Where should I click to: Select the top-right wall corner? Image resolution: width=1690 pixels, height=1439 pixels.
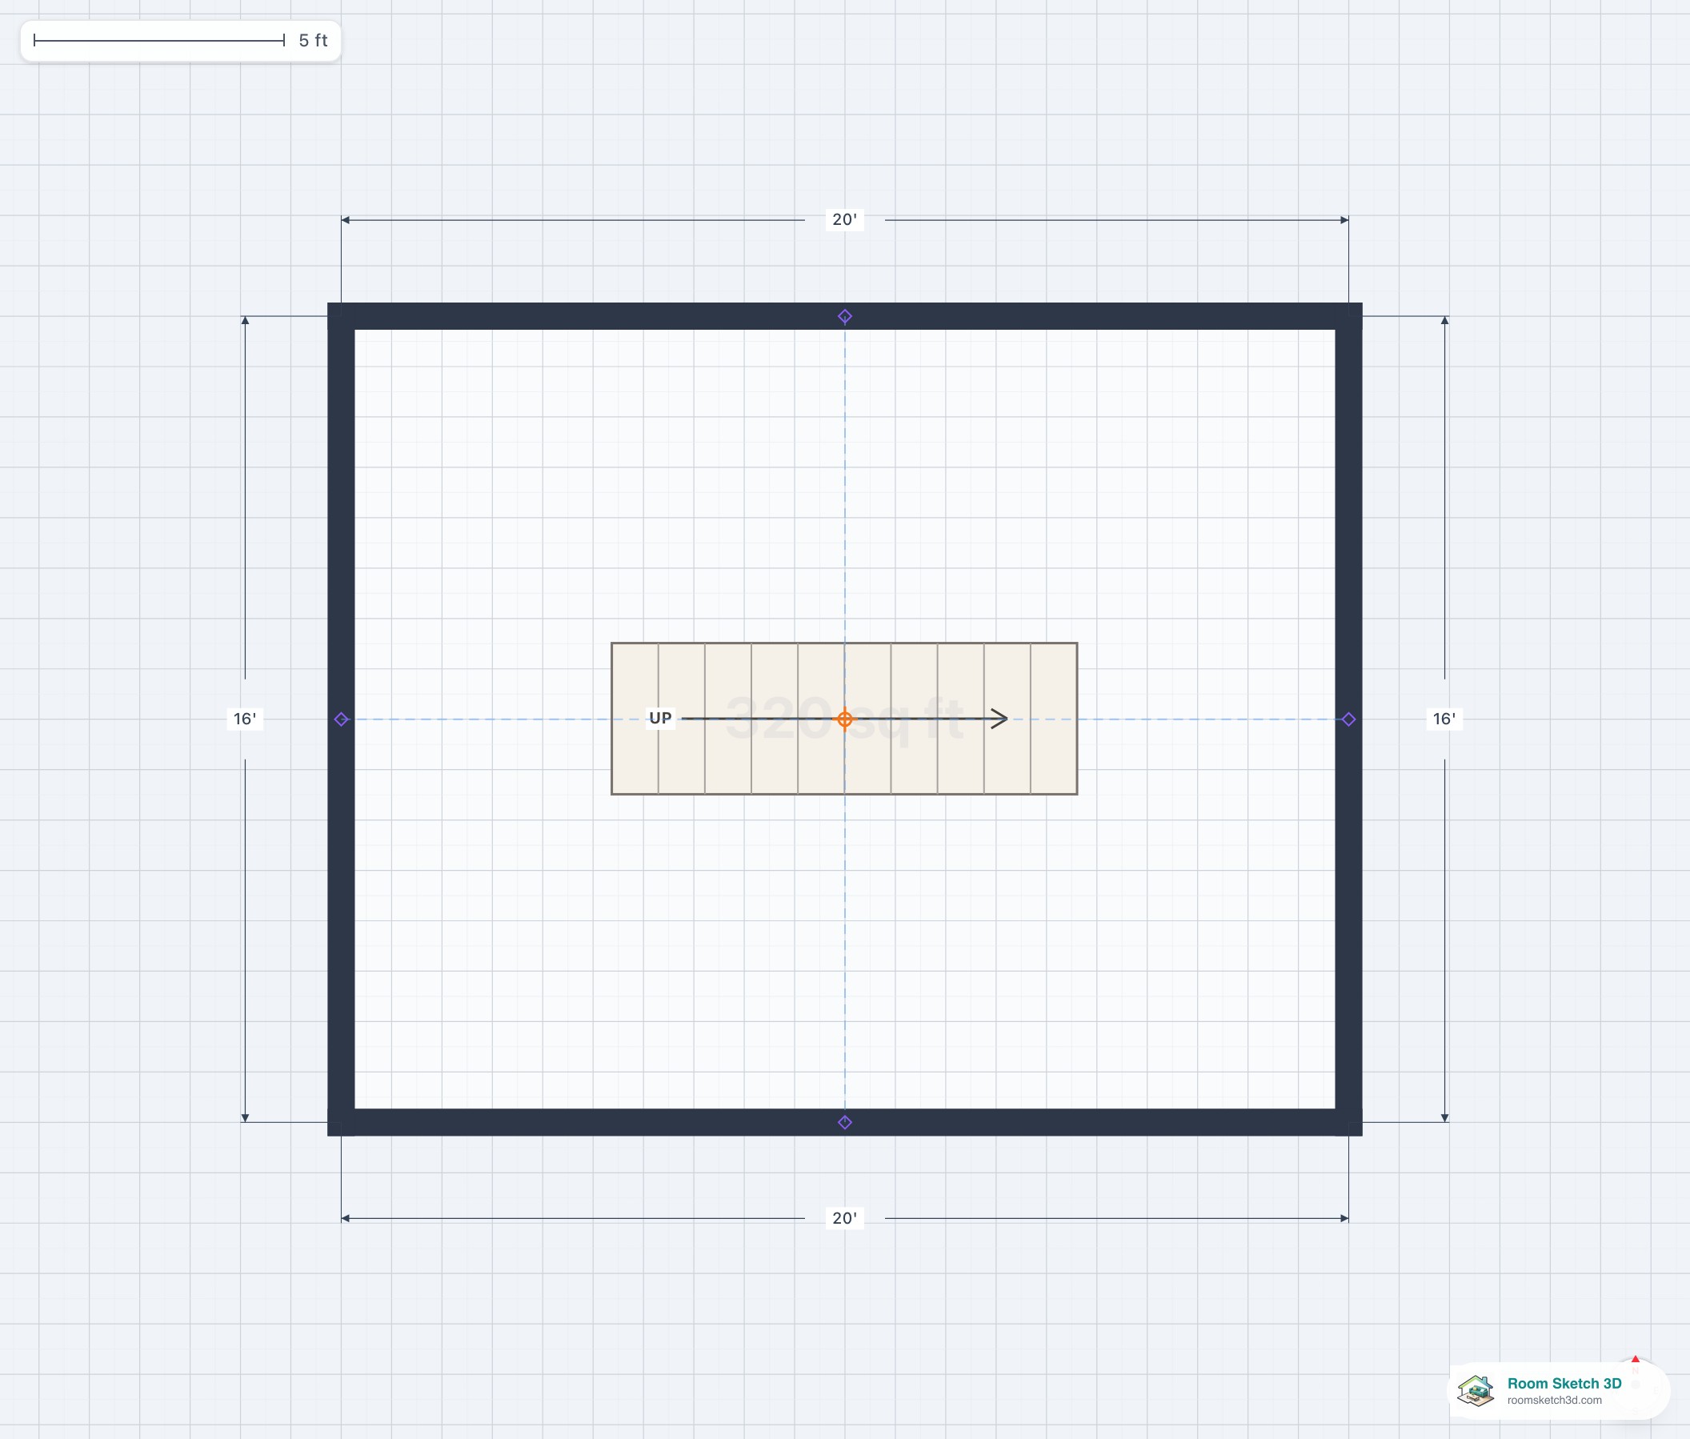1349,316
